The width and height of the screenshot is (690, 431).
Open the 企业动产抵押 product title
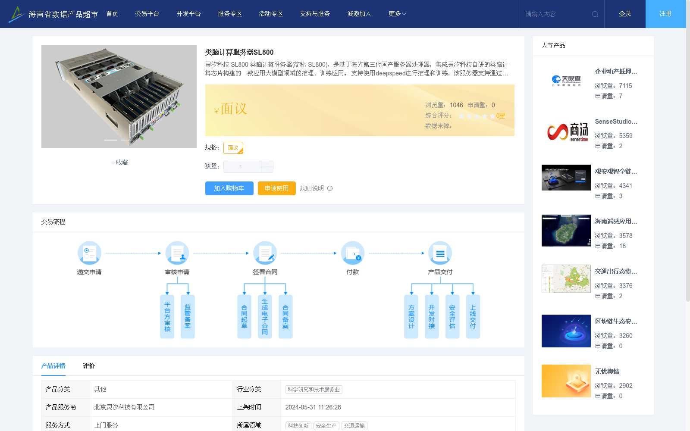click(616, 72)
